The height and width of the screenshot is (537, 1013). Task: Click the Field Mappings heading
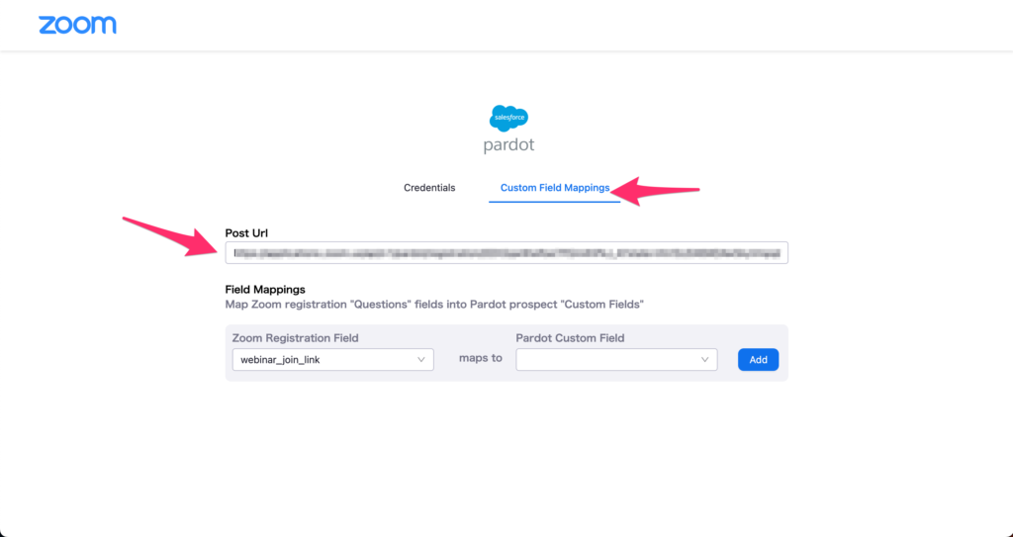pos(265,290)
